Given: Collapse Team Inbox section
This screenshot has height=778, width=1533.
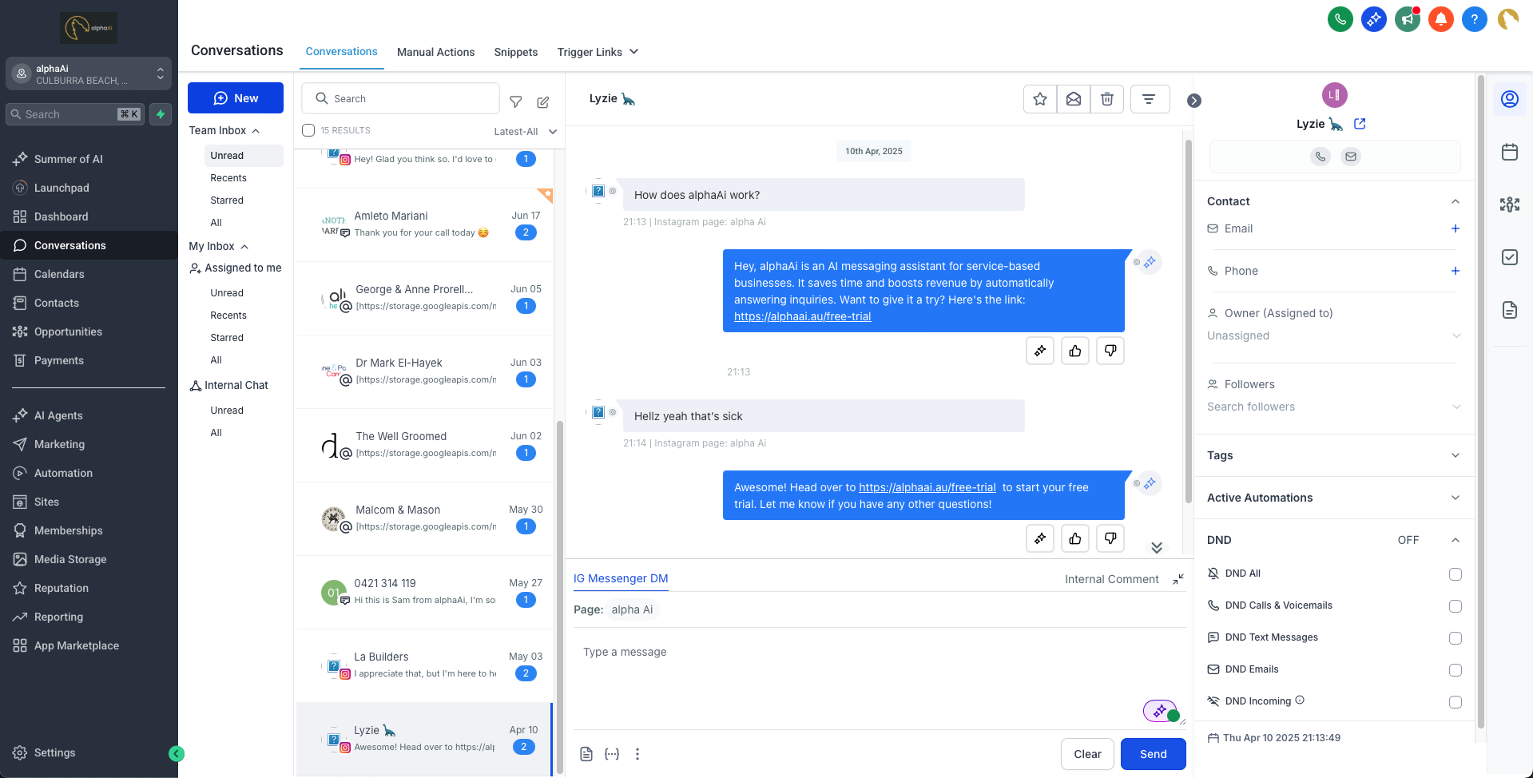Looking at the screenshot, I should (224, 130).
